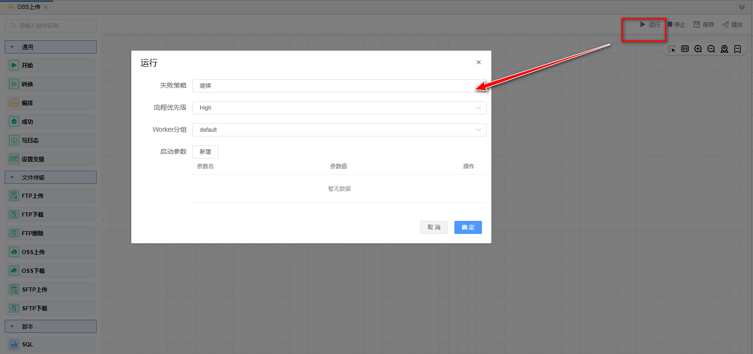Click the locate/center canvas icon
The image size is (753, 354).
[x=724, y=49]
